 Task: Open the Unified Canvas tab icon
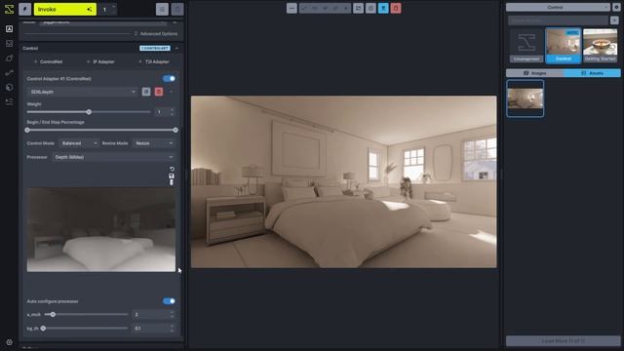point(9,58)
